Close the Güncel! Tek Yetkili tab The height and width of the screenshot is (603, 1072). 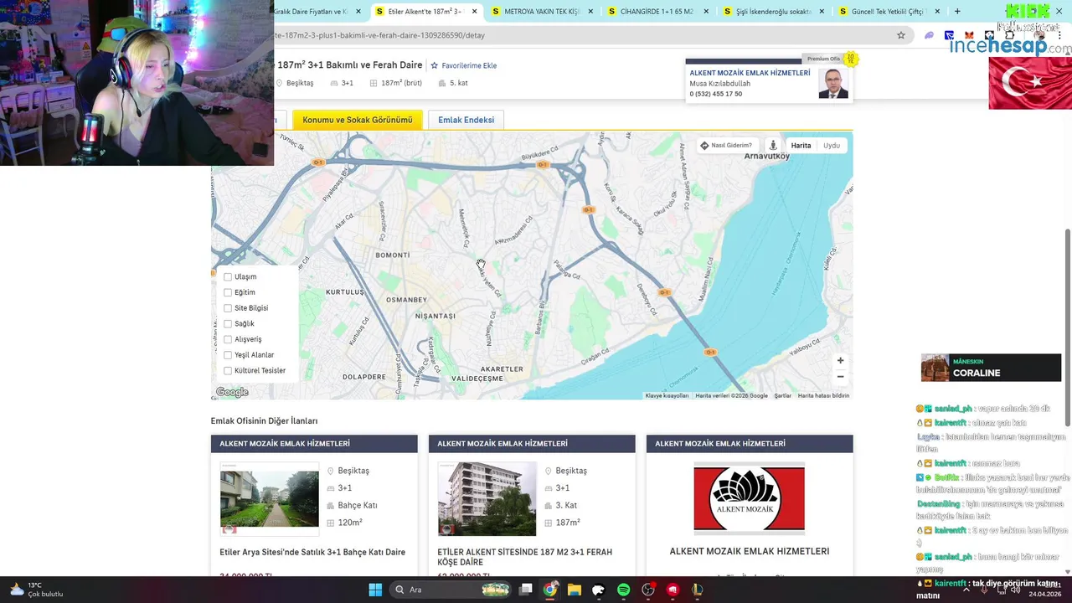[x=937, y=12]
